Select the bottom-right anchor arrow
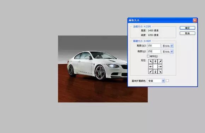This screenshot has height=133, width=205. pos(160,71)
